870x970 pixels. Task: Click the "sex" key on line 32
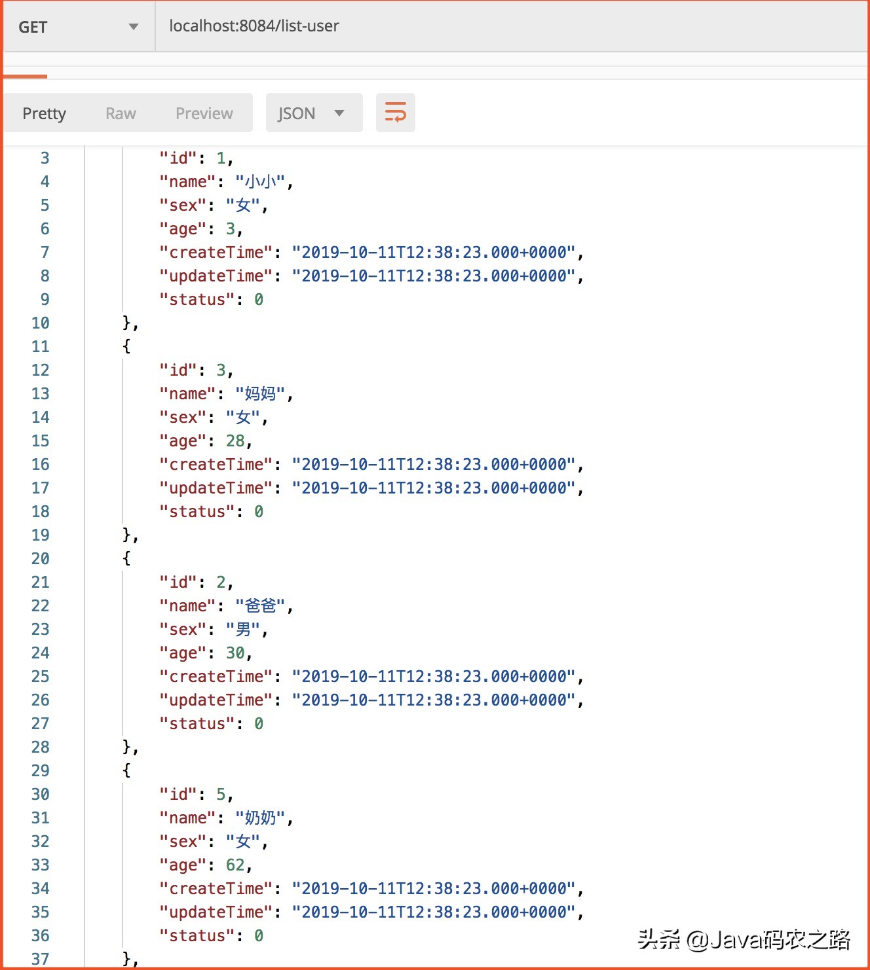point(183,842)
